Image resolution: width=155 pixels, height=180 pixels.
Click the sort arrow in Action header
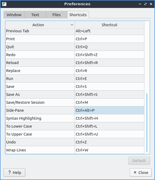(72, 25)
